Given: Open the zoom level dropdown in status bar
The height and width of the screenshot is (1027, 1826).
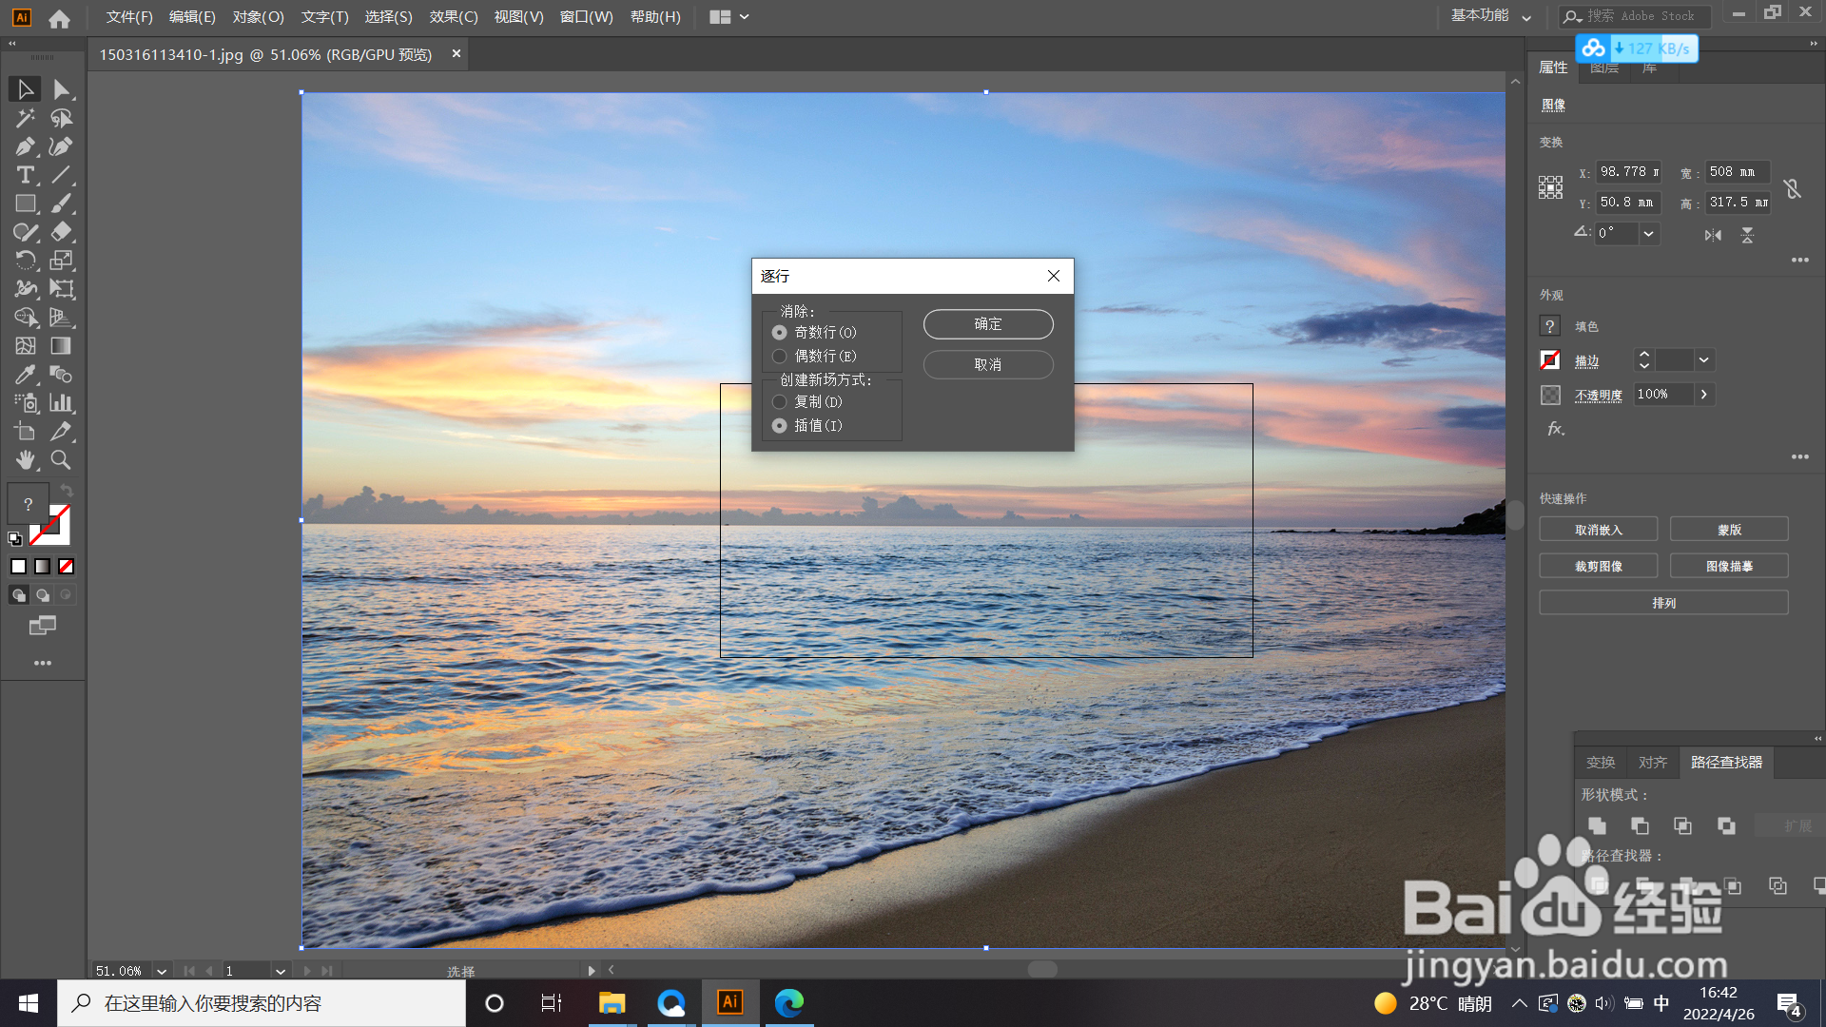Looking at the screenshot, I should tap(162, 971).
